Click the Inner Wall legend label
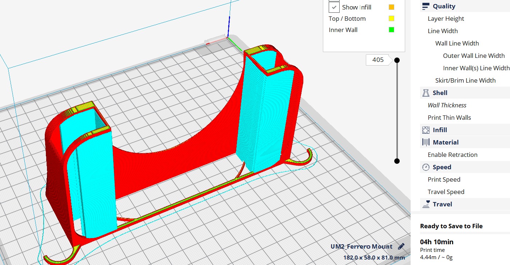The height and width of the screenshot is (265, 510). point(343,30)
